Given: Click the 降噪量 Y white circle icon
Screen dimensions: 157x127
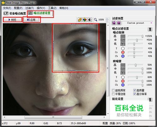Looking at the screenshot, I should click(123, 77).
